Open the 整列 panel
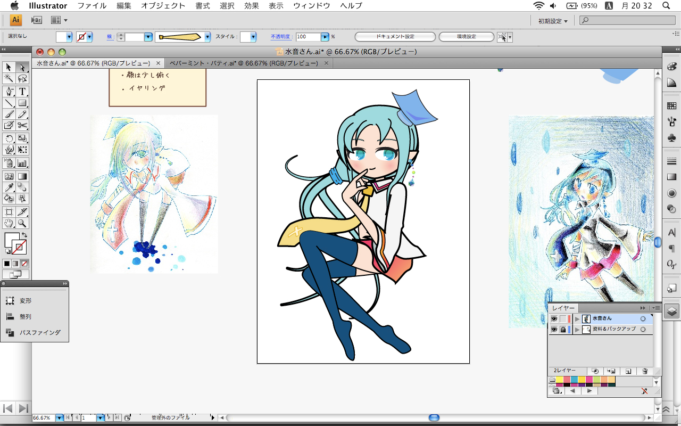This screenshot has height=426, width=681. point(26,316)
